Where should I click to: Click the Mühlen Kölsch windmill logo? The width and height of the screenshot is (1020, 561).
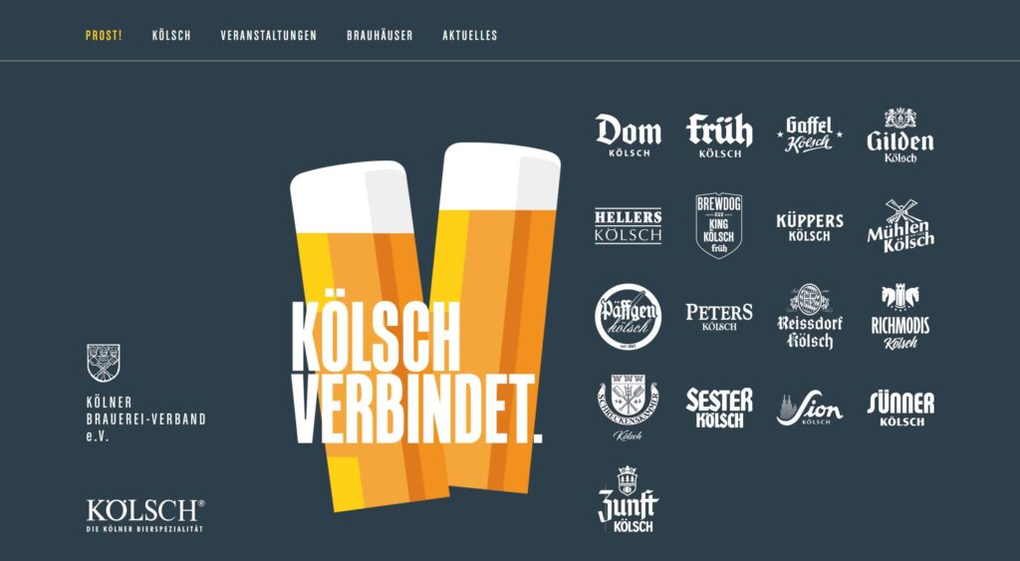(x=900, y=226)
